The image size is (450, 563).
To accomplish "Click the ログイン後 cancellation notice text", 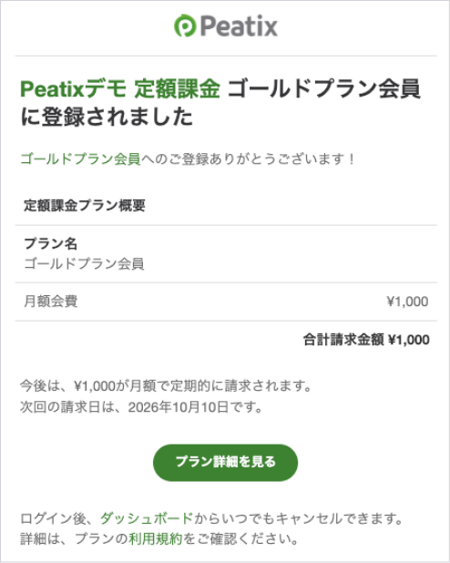I will [x=211, y=518].
